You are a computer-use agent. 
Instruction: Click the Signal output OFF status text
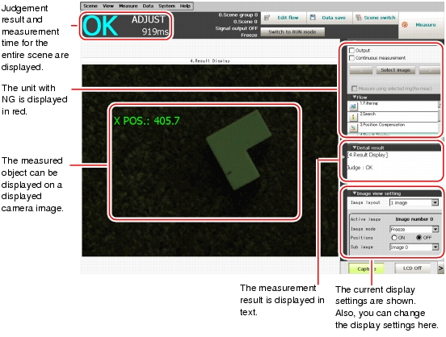[x=237, y=28]
